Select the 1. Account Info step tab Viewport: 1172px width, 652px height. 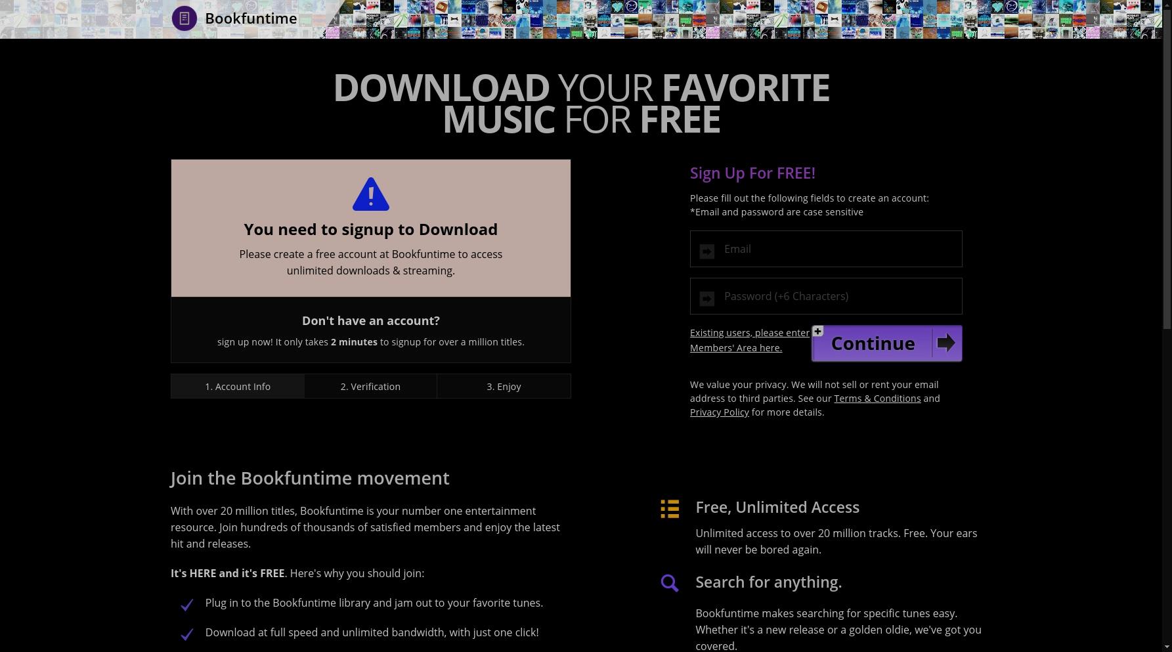(x=238, y=386)
